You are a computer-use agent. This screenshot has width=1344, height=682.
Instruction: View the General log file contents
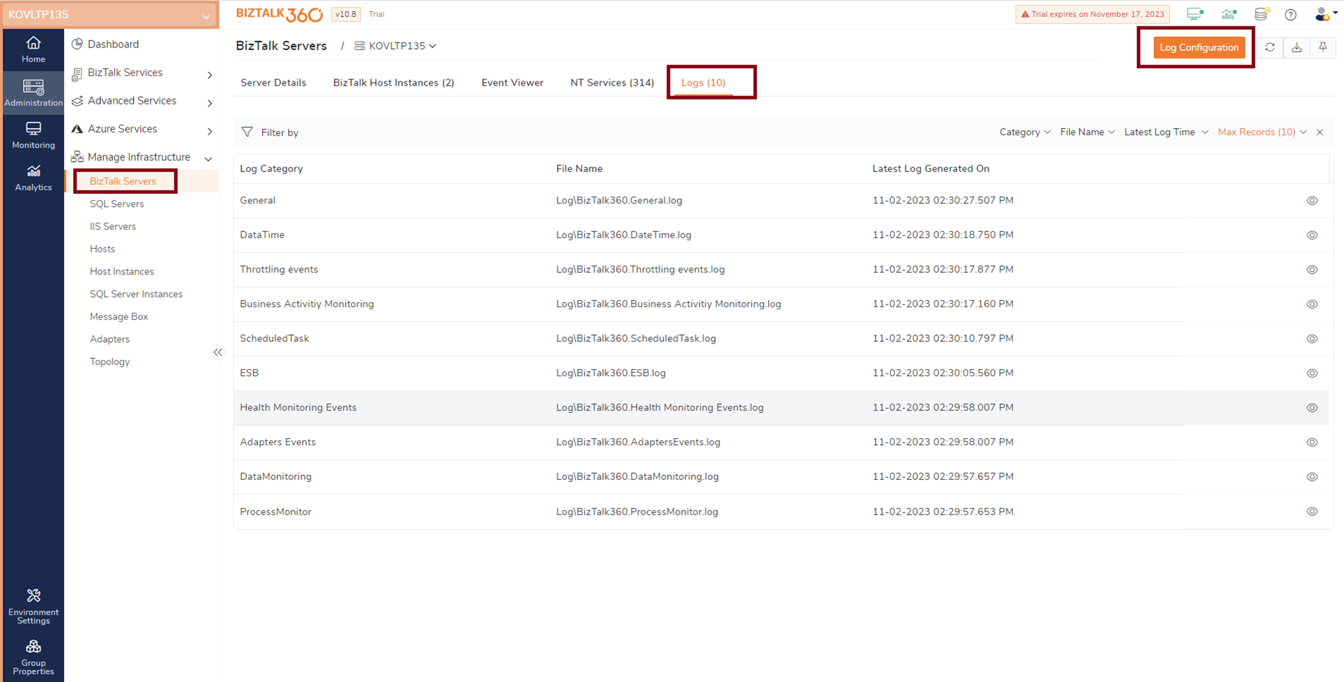[1313, 201]
